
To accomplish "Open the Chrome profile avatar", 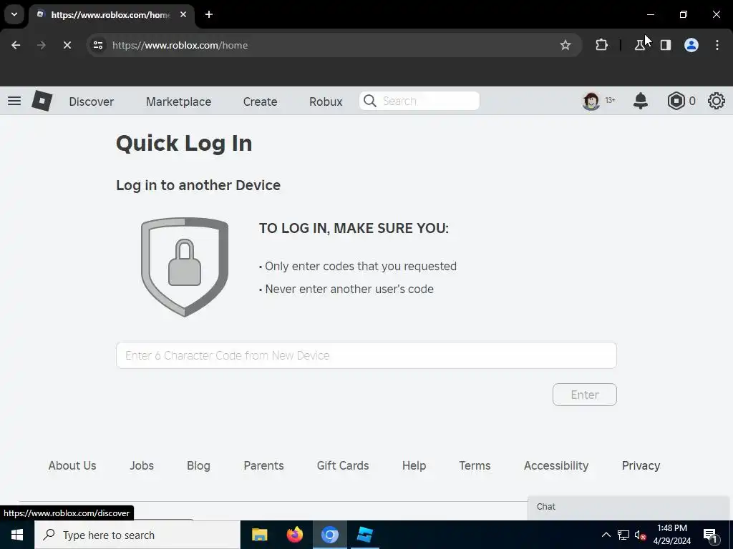I will (691, 45).
